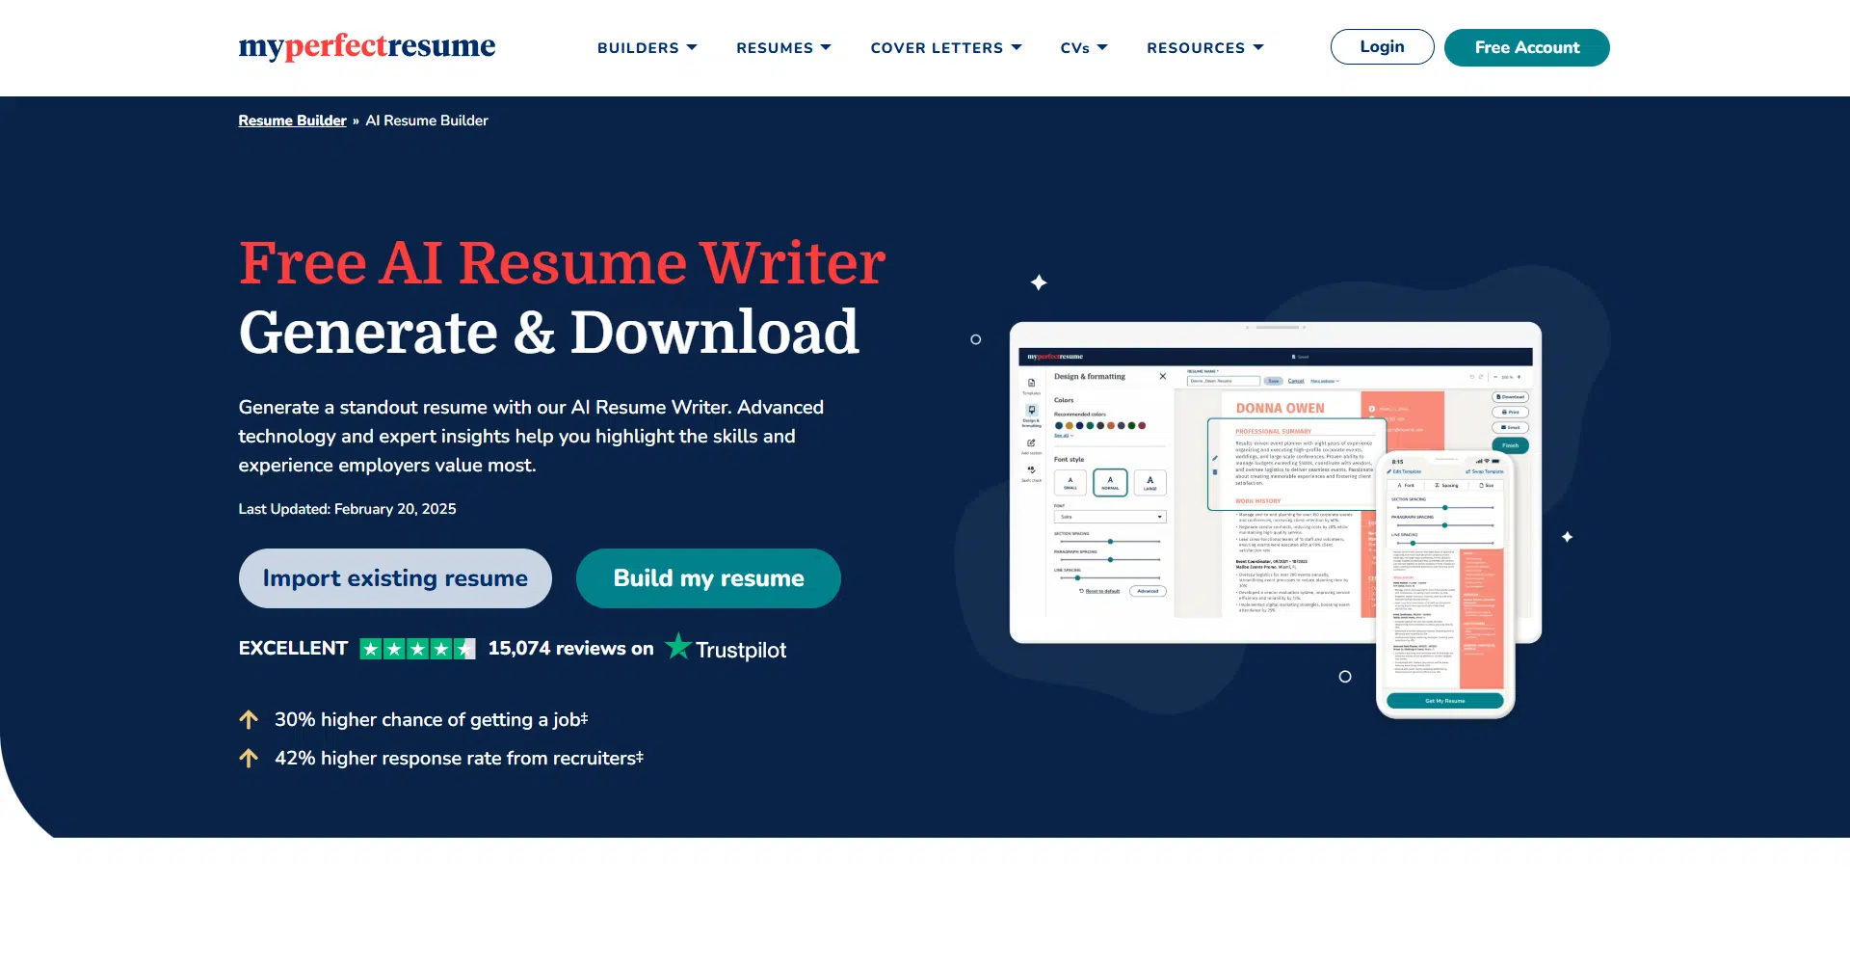This screenshot has width=1850, height=964.
Task: Click the section spacing slider in the preview
Action: (1110, 542)
